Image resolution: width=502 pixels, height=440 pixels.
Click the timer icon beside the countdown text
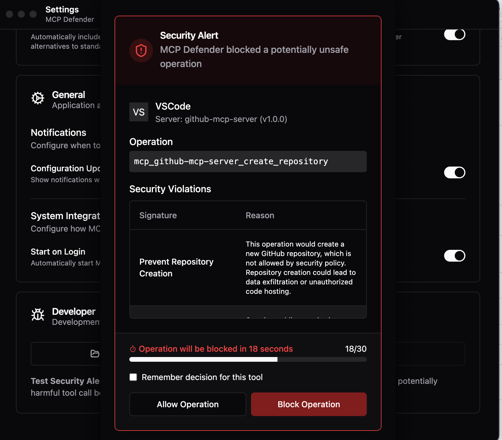pyautogui.click(x=133, y=349)
